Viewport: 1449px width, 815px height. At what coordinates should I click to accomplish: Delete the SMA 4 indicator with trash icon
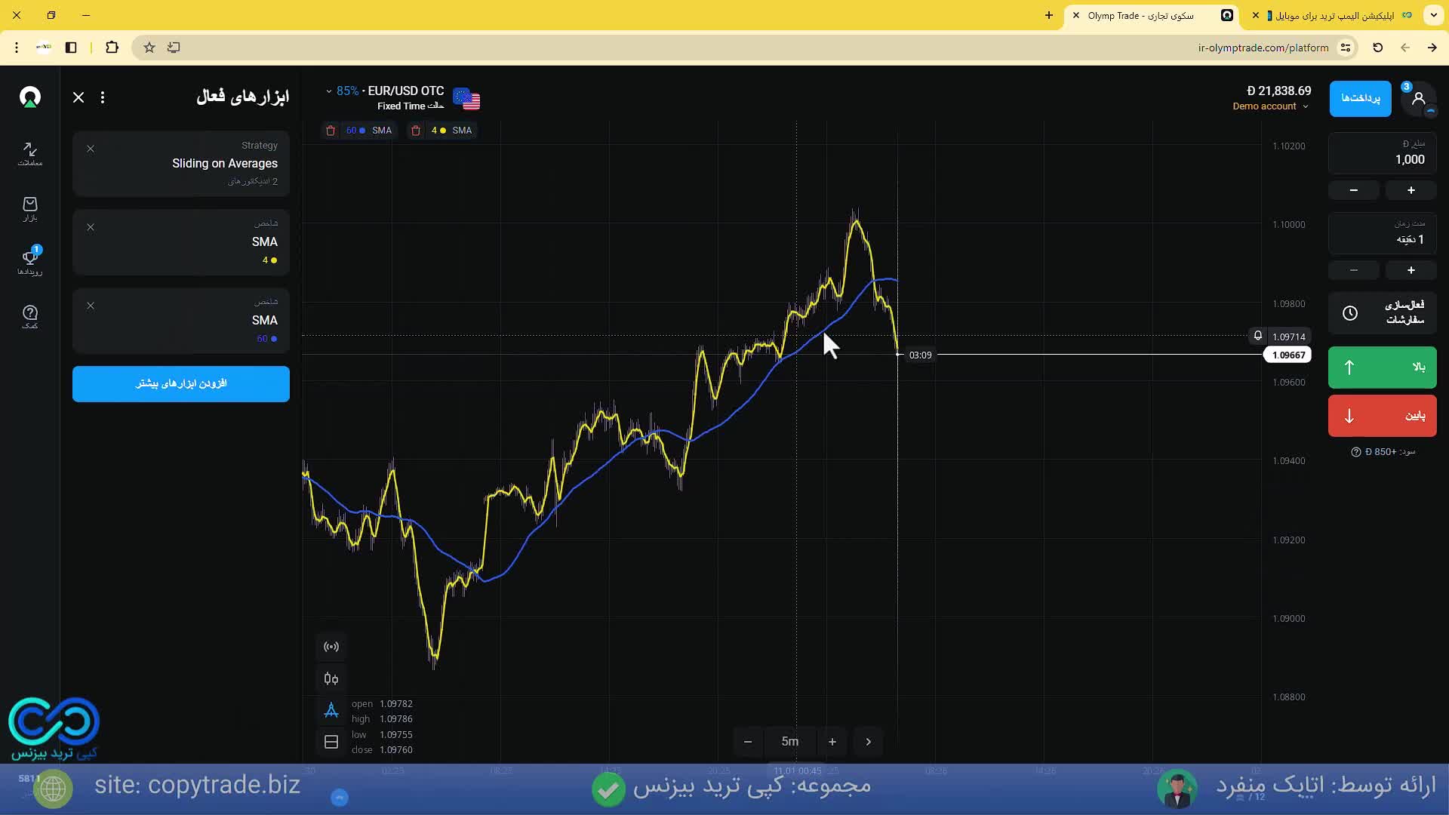tap(416, 131)
